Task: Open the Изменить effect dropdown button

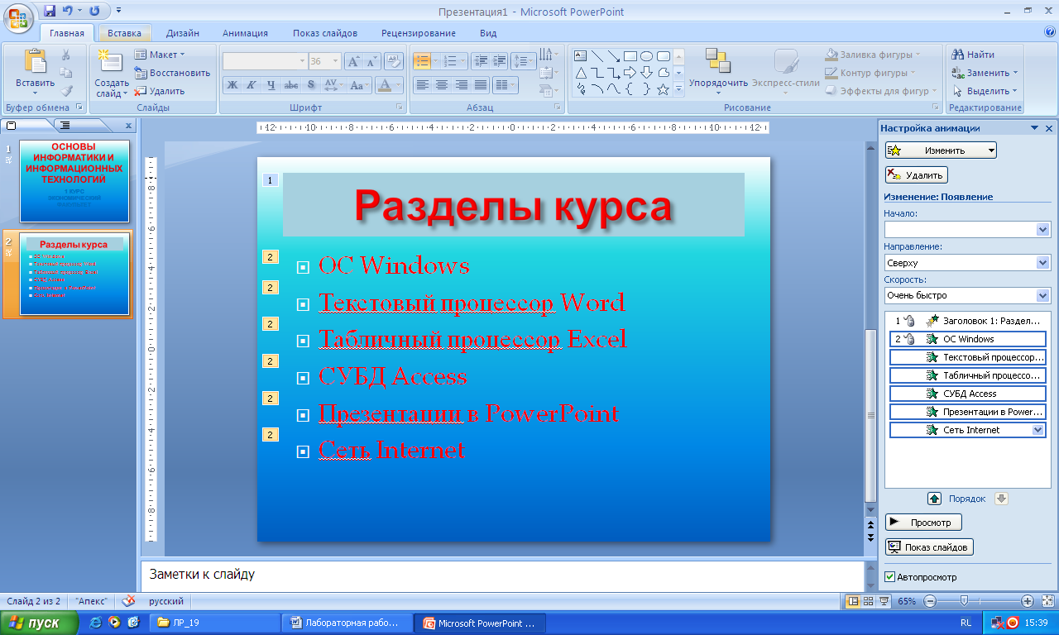Action: (941, 150)
